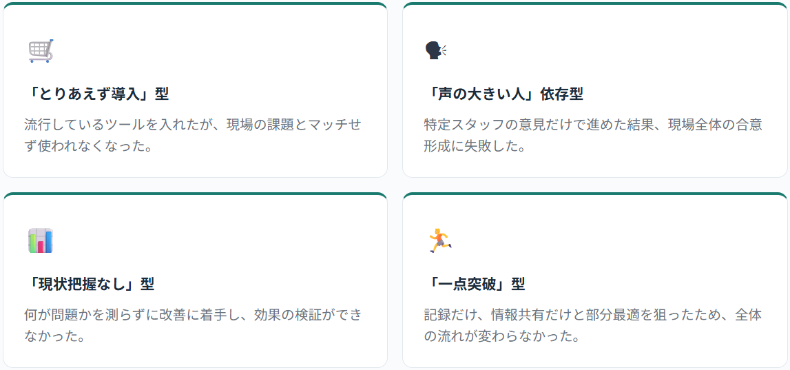Click the 「一点突破」型 heading

tap(475, 283)
